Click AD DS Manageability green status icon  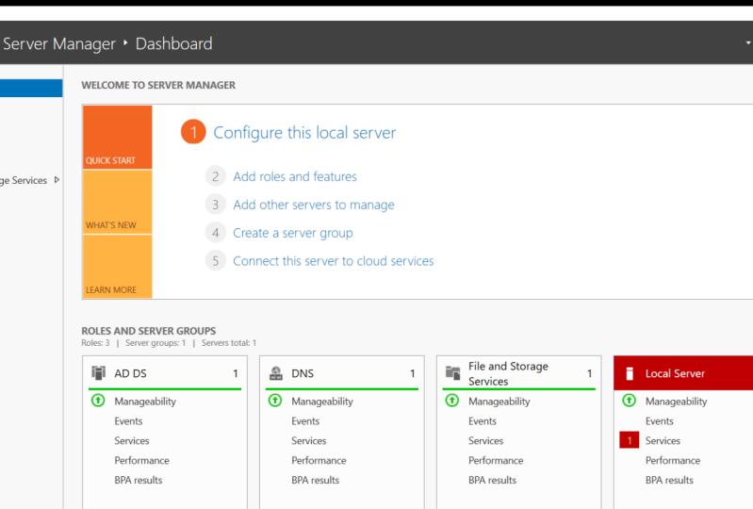[x=98, y=401]
